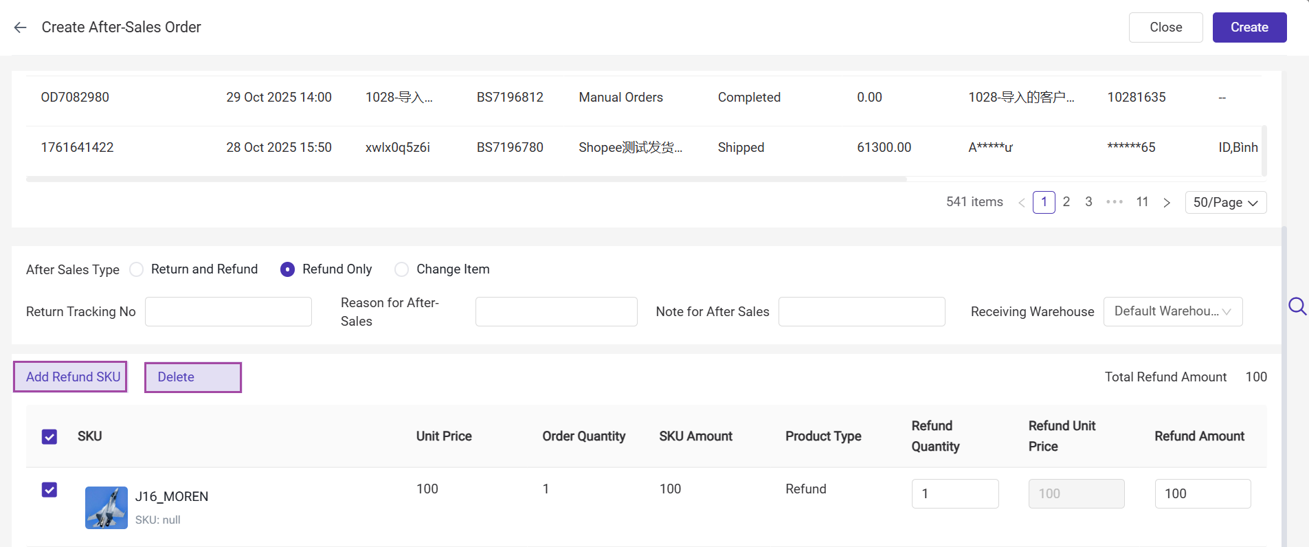The width and height of the screenshot is (1309, 547).
Task: Click the magnifier search icon
Action: point(1297,306)
